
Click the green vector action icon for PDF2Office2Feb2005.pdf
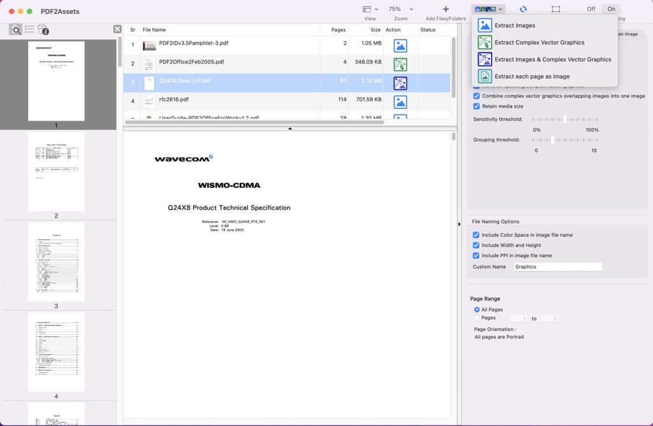click(400, 64)
